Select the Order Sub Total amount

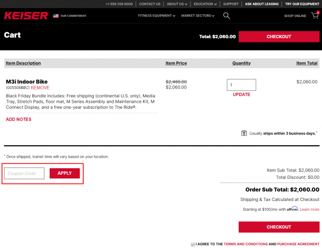pos(305,189)
